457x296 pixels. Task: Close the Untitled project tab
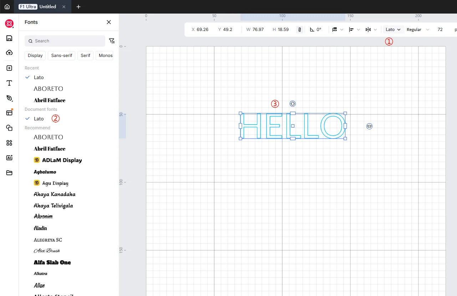[x=64, y=7]
